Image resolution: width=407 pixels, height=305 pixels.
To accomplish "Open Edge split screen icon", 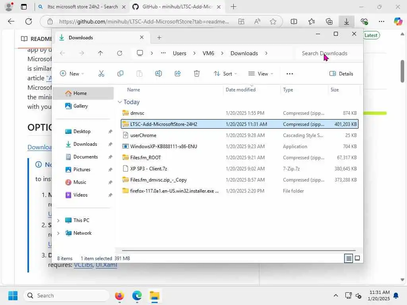I will click(x=294, y=21).
